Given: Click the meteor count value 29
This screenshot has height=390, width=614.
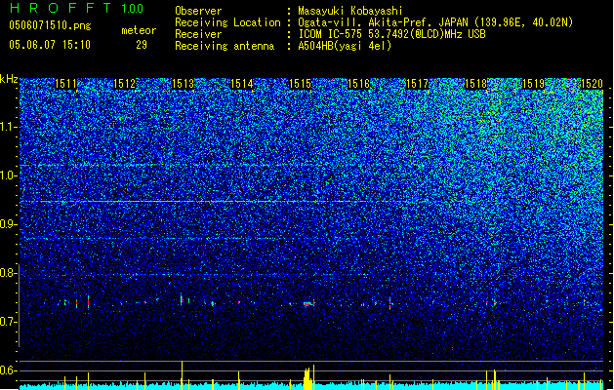Looking at the screenshot, I should (142, 45).
